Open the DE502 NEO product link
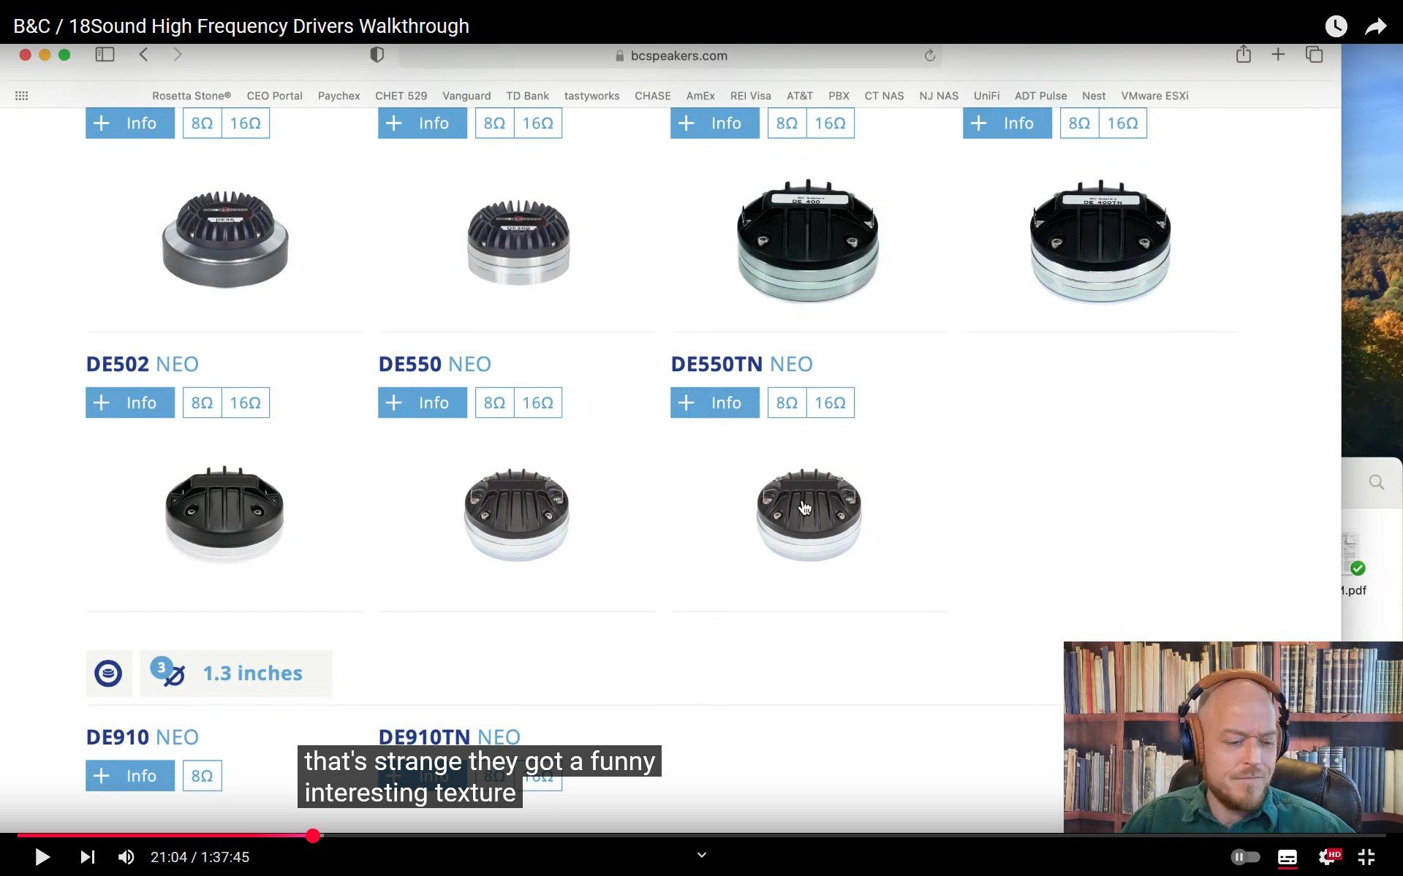Image resolution: width=1403 pixels, height=876 pixels. coord(143,364)
